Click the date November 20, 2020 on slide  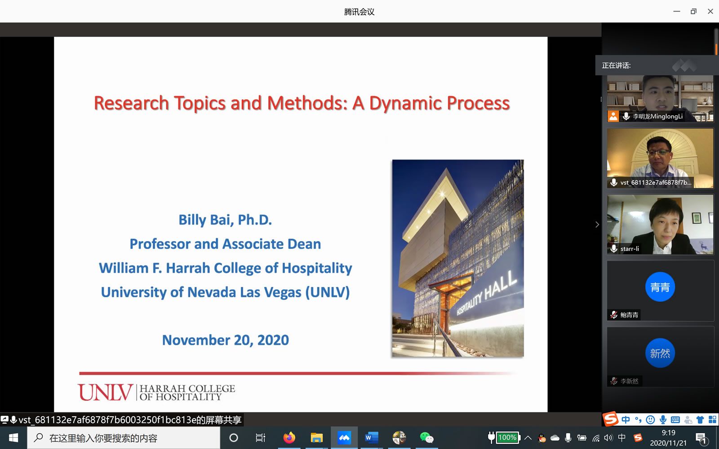coord(225,340)
